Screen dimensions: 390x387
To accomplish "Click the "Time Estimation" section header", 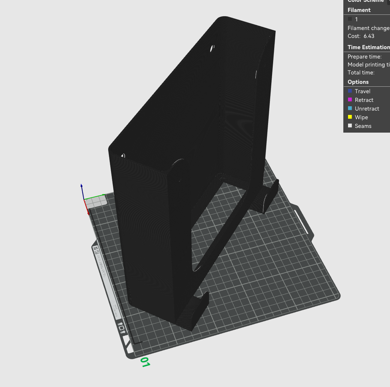I will pos(369,47).
